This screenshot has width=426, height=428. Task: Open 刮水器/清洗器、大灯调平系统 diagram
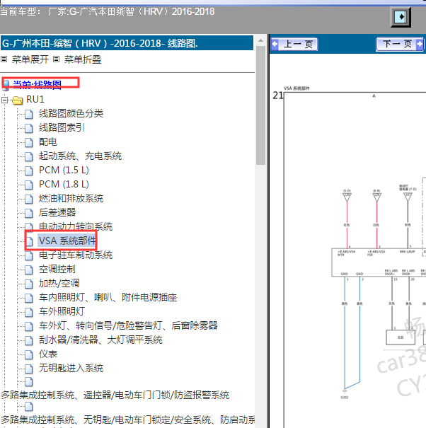coord(100,340)
